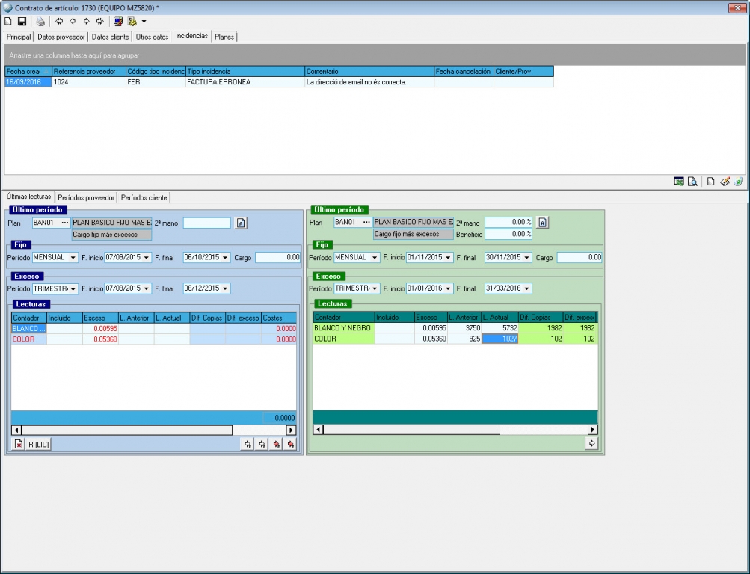750x574 pixels.
Task: Go to previous record with single left arrow
Action: point(73,22)
